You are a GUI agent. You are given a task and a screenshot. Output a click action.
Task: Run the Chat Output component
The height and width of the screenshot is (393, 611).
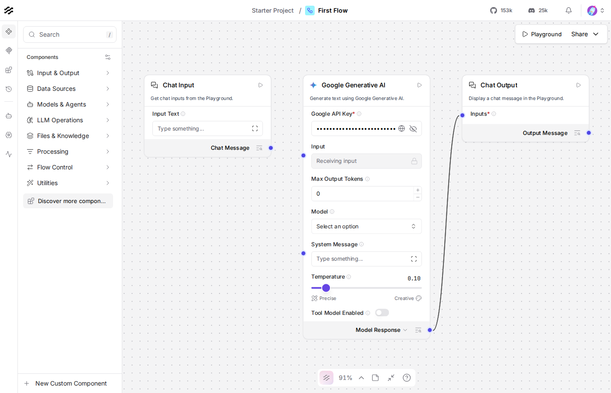(578, 85)
